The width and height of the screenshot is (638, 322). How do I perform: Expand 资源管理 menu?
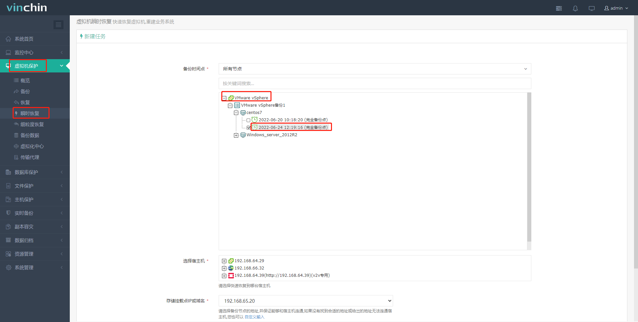pos(35,254)
